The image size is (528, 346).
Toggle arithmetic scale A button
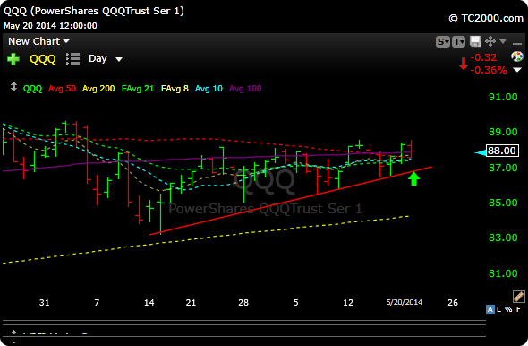(490, 309)
